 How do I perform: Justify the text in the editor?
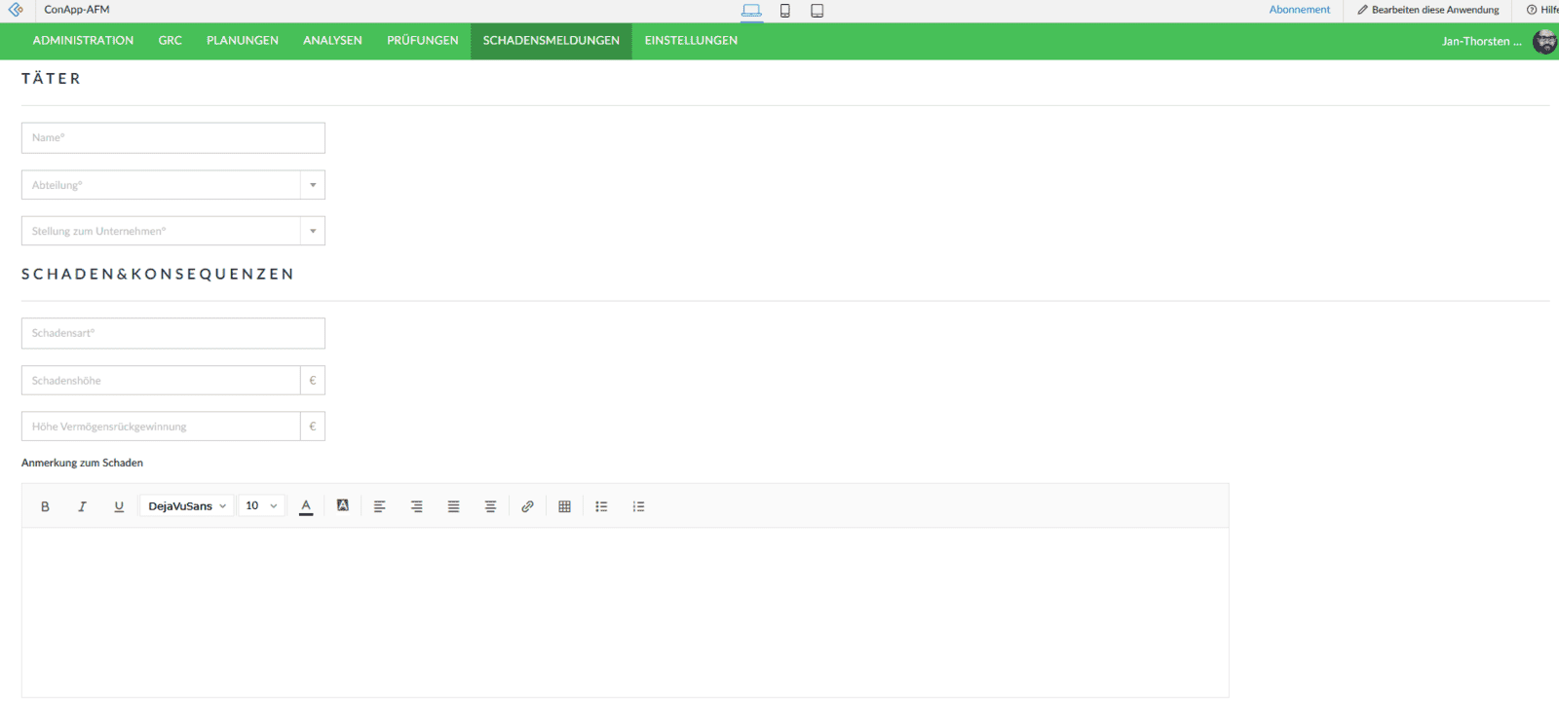click(453, 506)
